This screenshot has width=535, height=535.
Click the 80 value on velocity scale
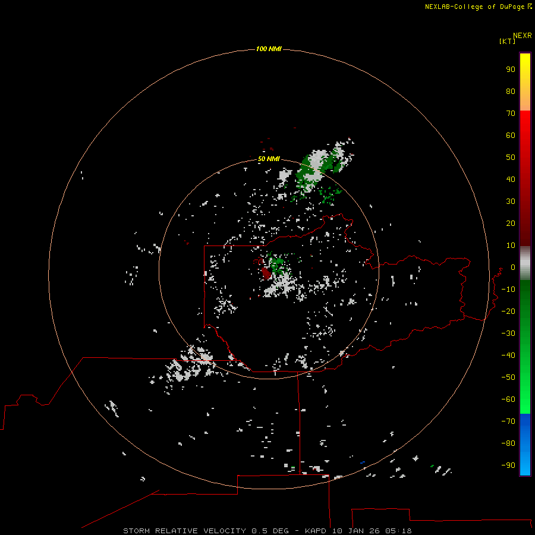pyautogui.click(x=511, y=92)
